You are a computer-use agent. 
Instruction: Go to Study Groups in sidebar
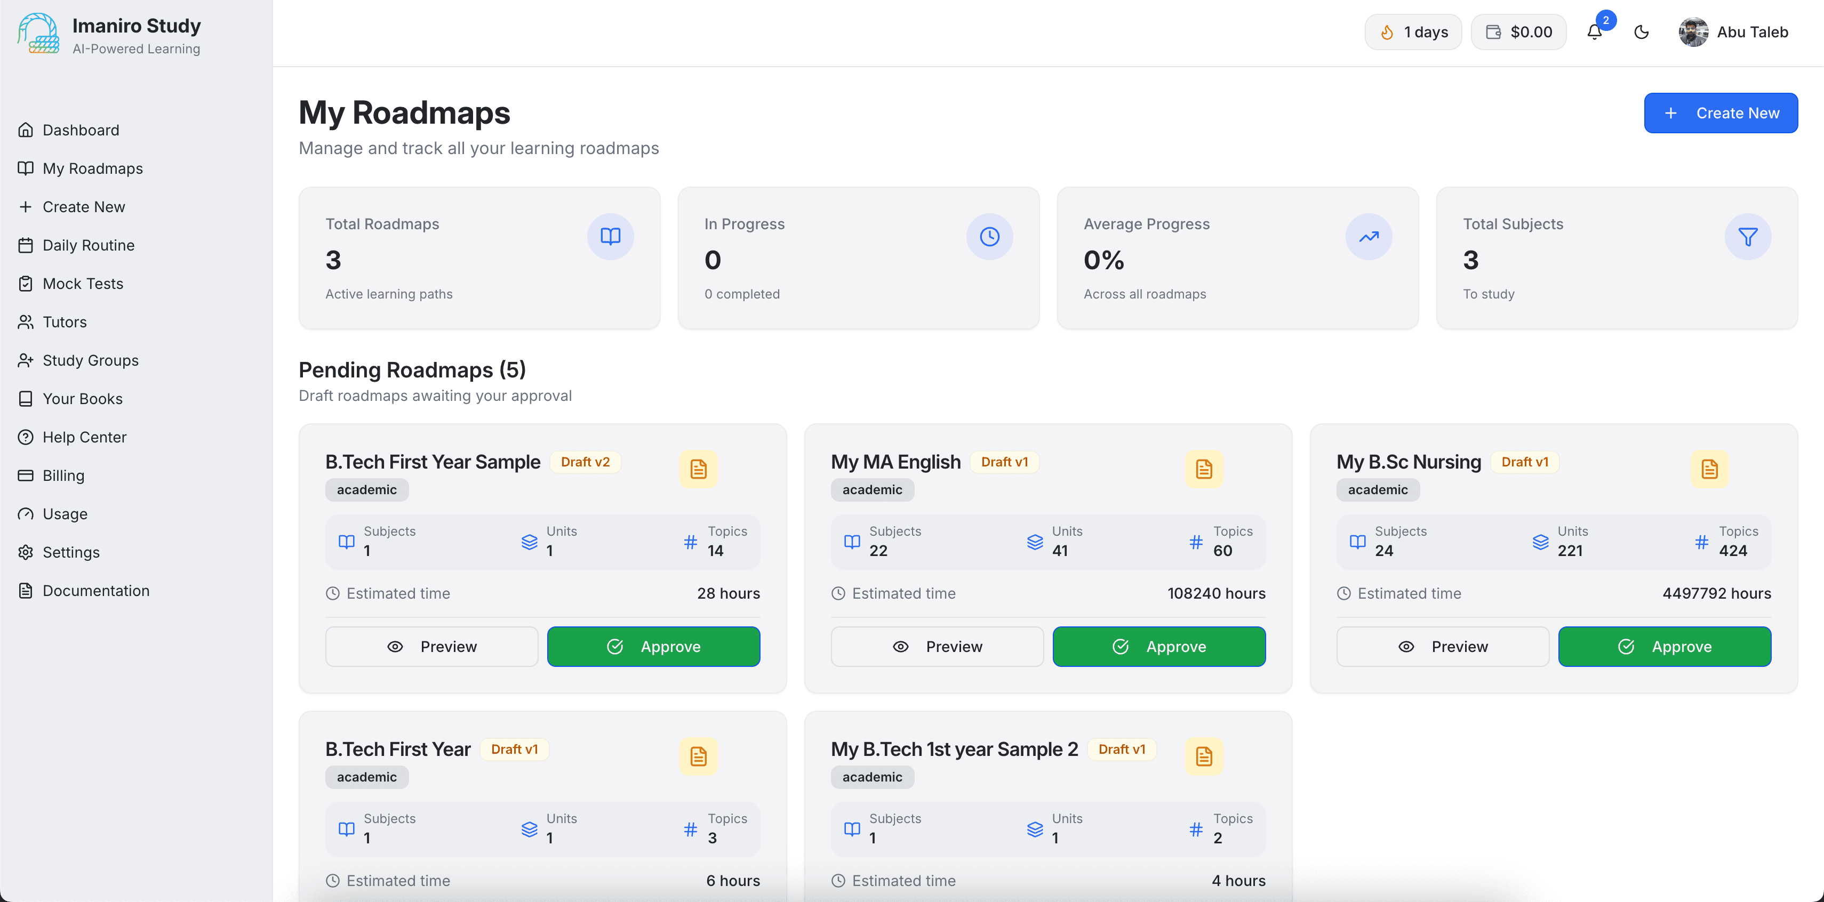[x=90, y=360]
